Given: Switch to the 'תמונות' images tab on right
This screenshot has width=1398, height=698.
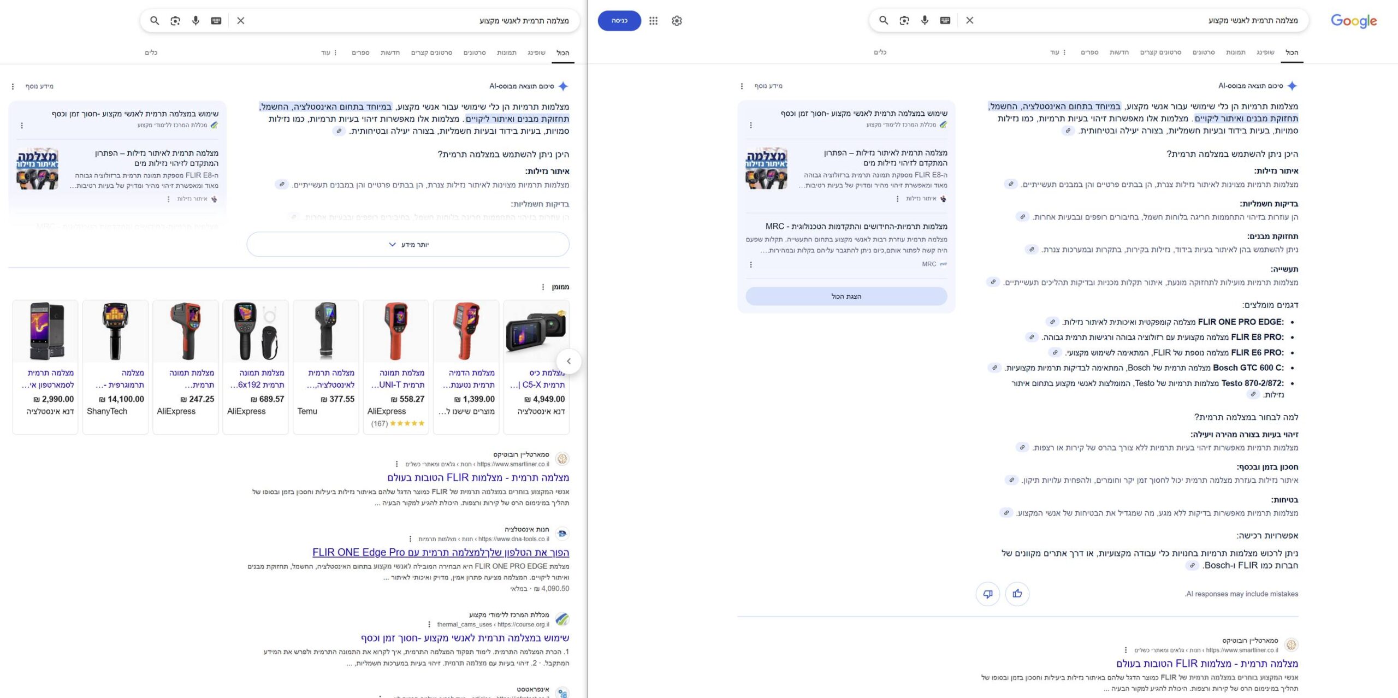Looking at the screenshot, I should 1235,52.
